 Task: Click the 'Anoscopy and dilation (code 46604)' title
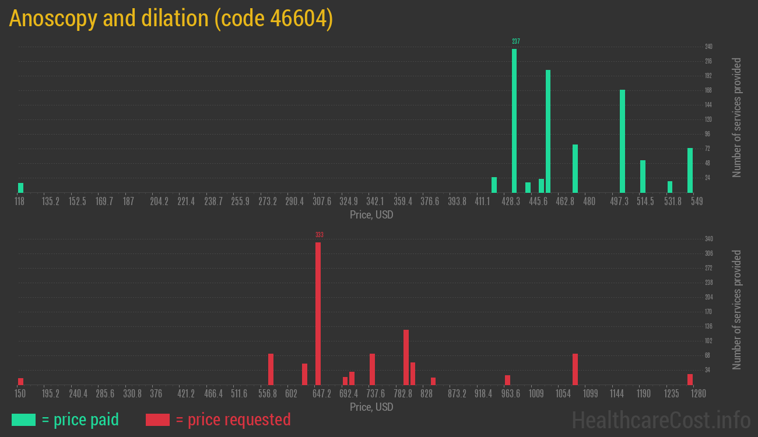(171, 19)
